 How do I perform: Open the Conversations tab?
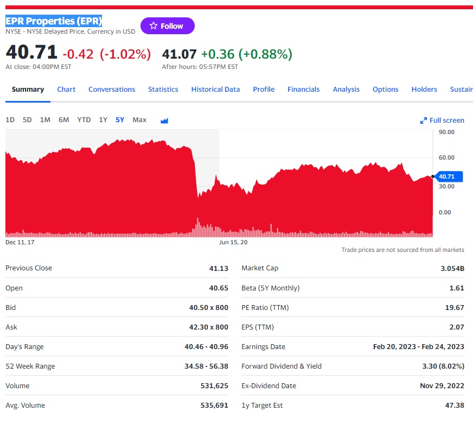(112, 90)
